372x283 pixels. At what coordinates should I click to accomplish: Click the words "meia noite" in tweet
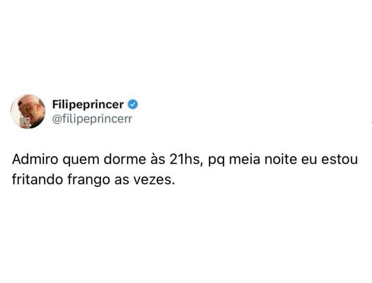point(263,159)
